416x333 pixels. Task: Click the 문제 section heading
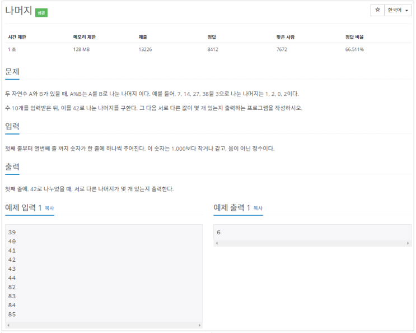12,72
